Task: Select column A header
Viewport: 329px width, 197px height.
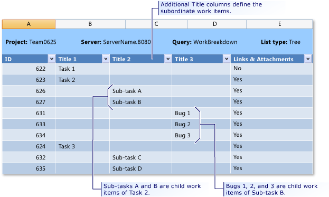Action: click(x=29, y=24)
